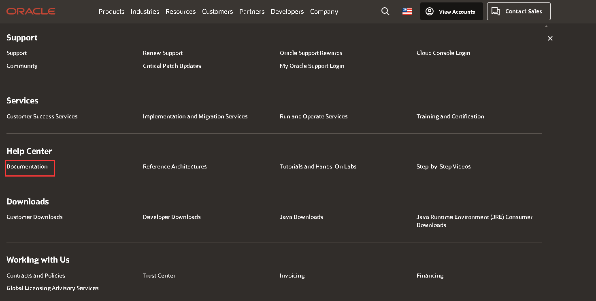Open the Customers menu
596x301 pixels.
pos(217,11)
